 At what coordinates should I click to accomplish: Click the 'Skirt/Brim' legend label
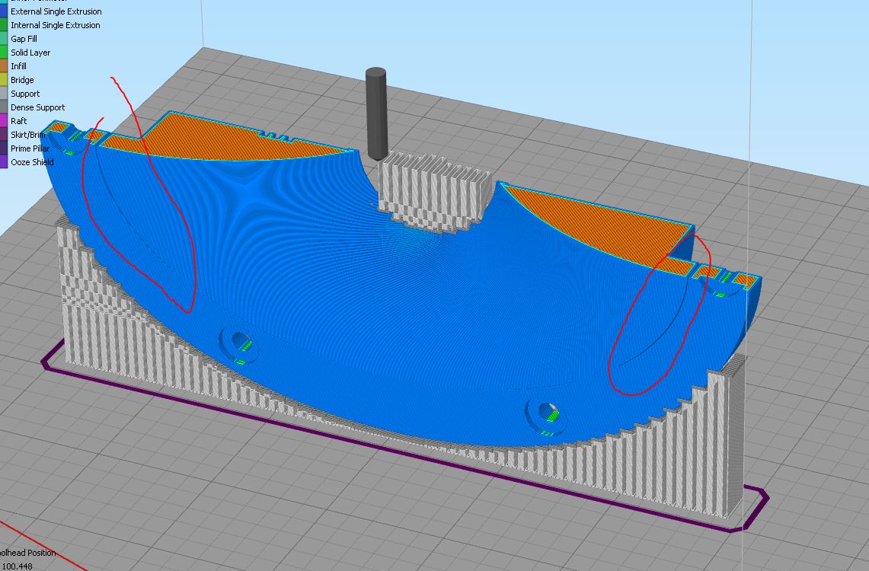click(x=27, y=135)
